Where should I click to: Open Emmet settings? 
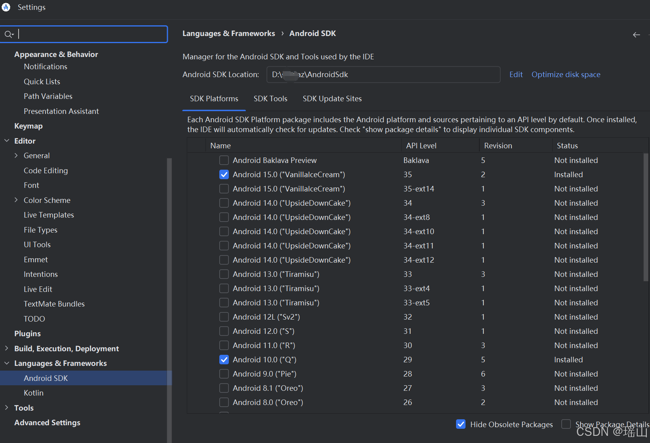(x=36, y=259)
